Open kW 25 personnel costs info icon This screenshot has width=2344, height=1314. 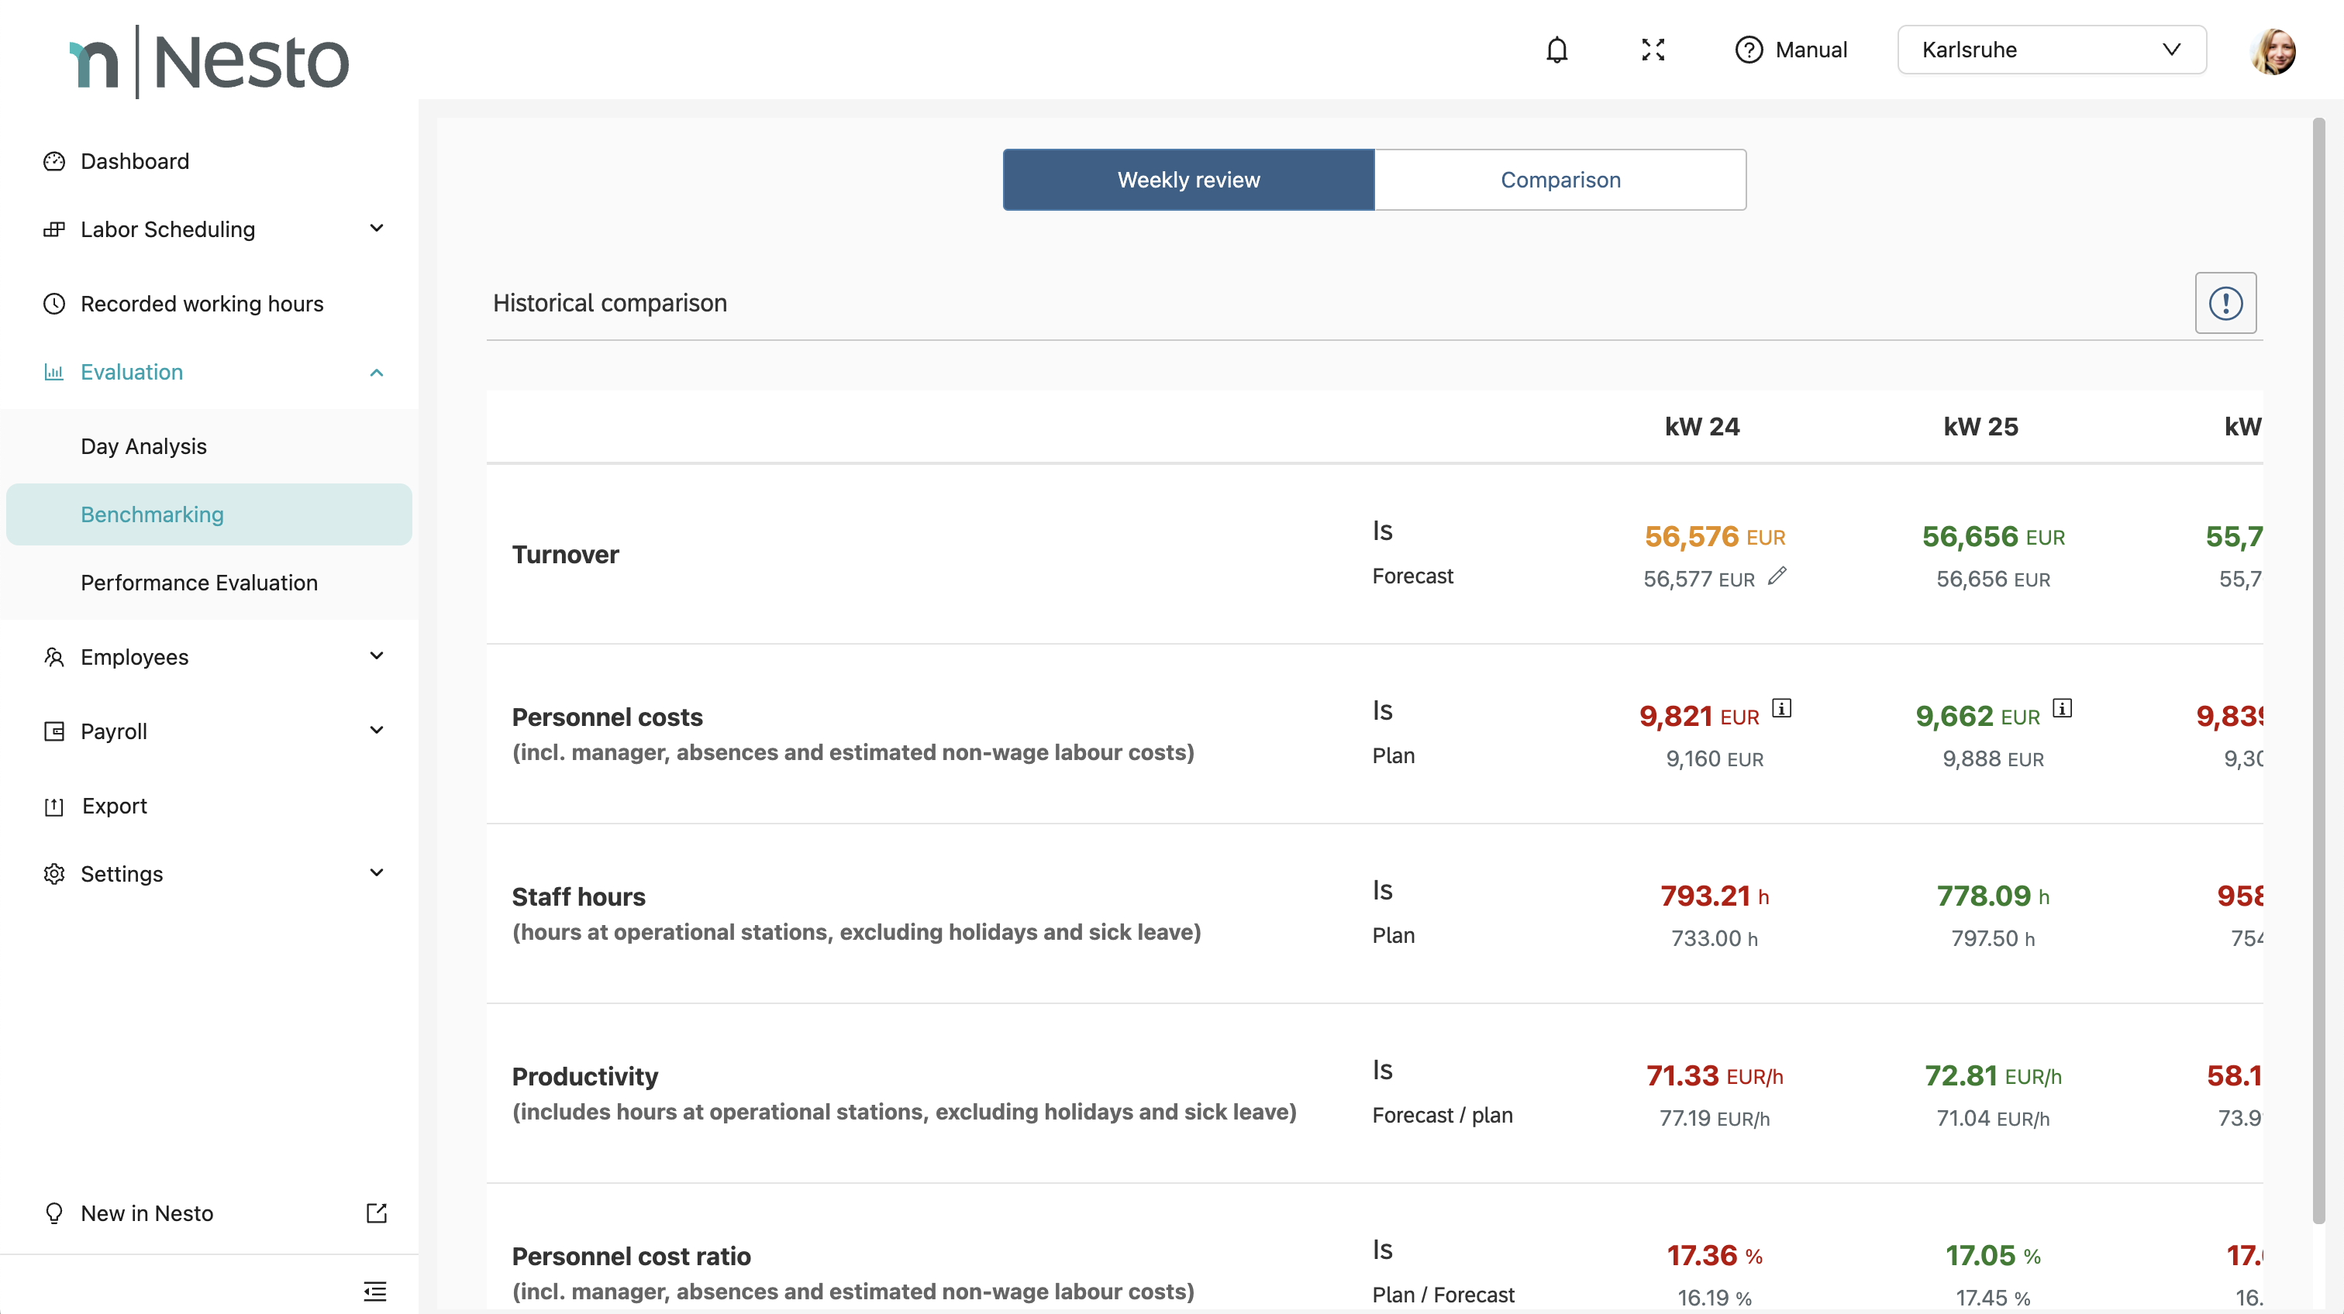[2062, 708]
